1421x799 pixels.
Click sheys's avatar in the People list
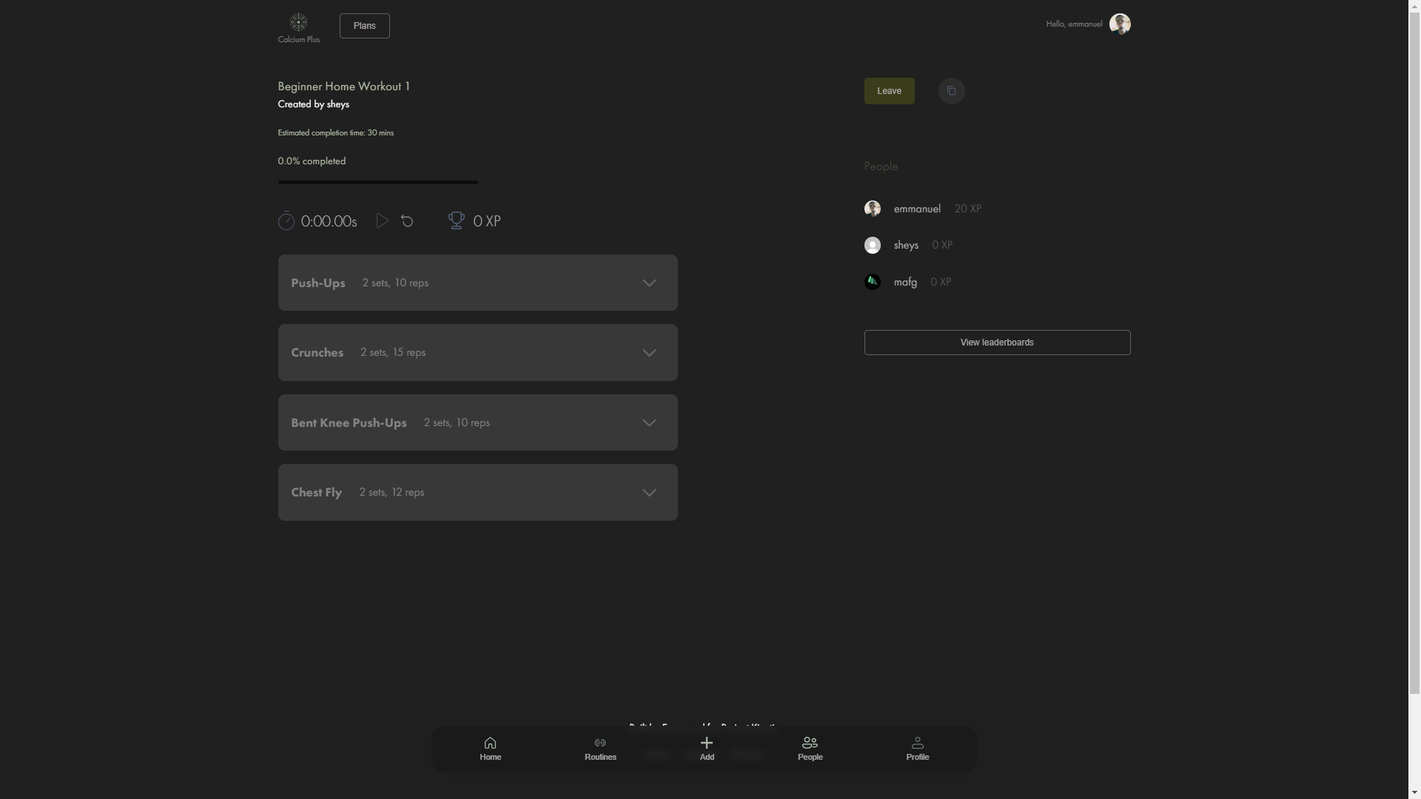(x=873, y=245)
